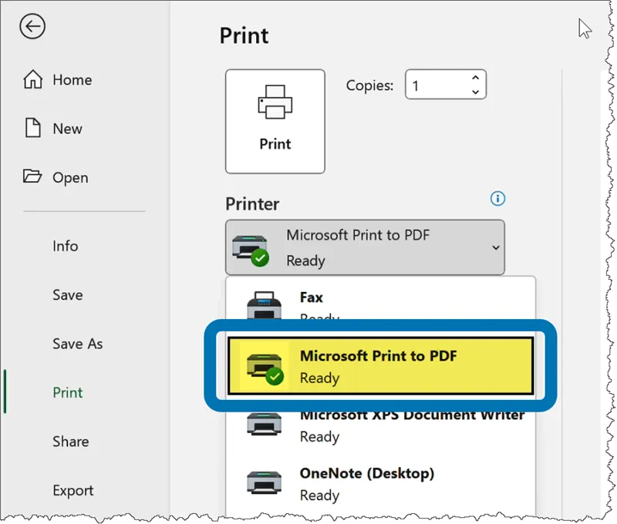Switch to the Share section

pos(70,442)
